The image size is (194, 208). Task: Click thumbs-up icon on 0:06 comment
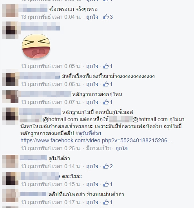click(106, 84)
